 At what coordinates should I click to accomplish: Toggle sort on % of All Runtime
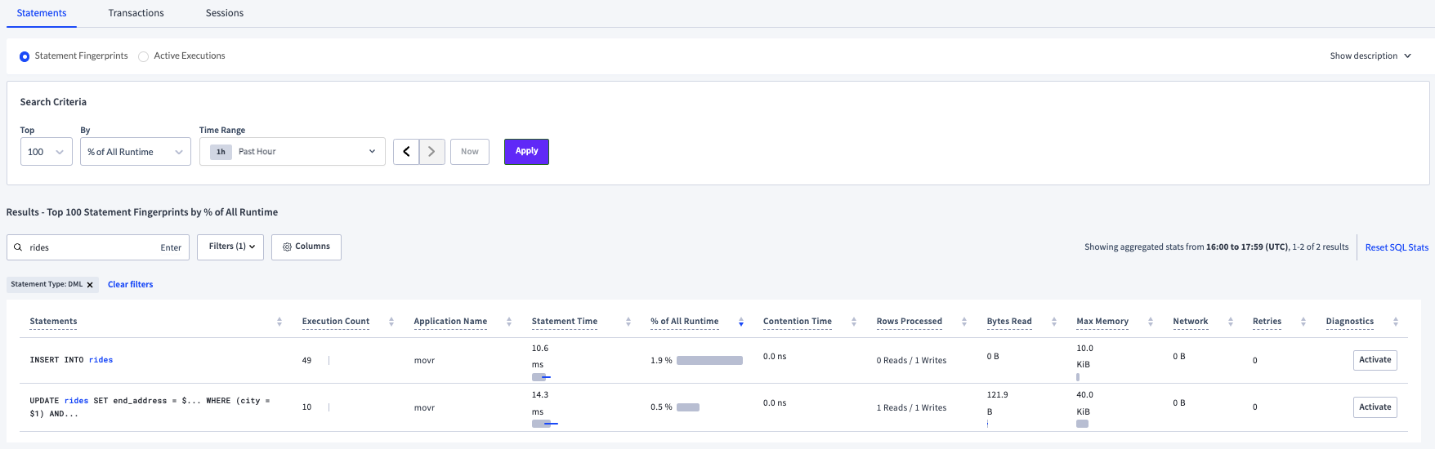pos(741,322)
